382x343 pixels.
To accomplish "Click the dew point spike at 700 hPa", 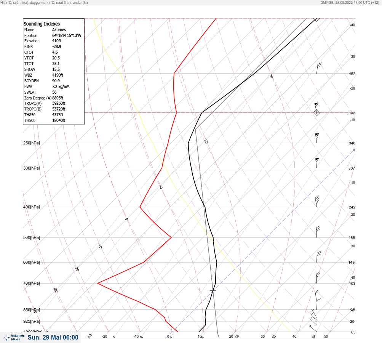I will tap(98, 283).
